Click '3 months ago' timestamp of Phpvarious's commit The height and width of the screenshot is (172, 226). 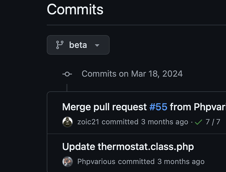pos(181,162)
